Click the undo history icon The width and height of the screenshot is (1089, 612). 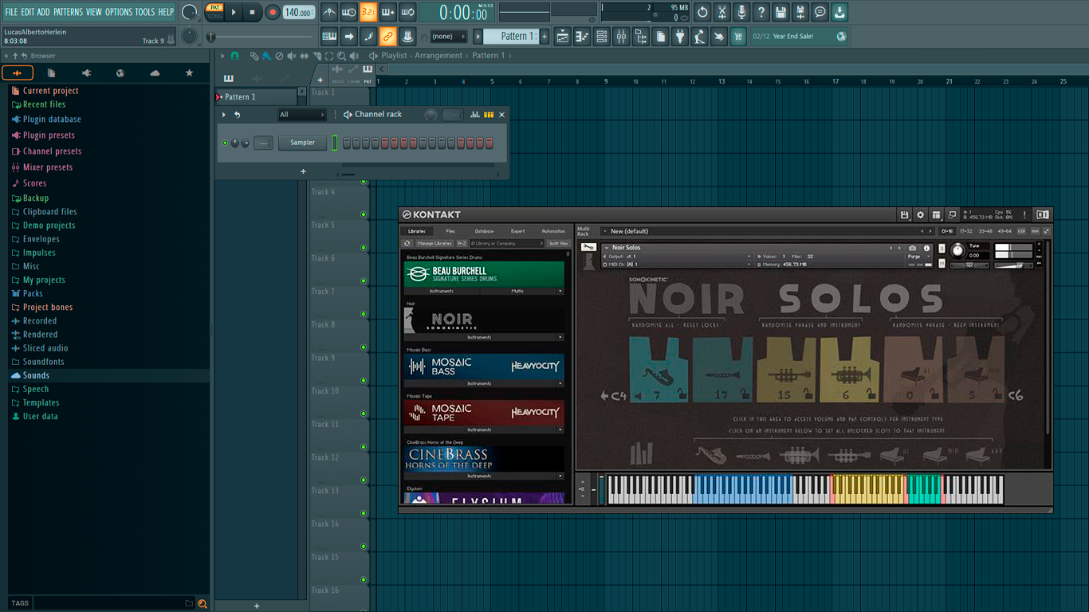702,12
